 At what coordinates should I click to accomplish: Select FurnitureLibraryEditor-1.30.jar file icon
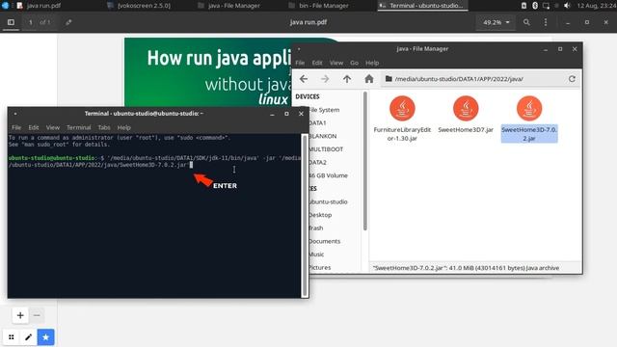pos(402,109)
